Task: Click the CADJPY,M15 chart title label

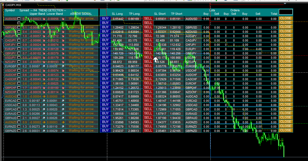Action: 13,5
